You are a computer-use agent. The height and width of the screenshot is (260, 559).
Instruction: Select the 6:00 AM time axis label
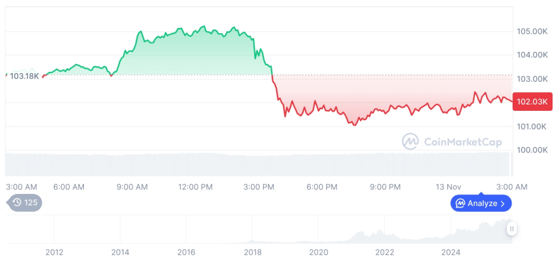(68, 187)
